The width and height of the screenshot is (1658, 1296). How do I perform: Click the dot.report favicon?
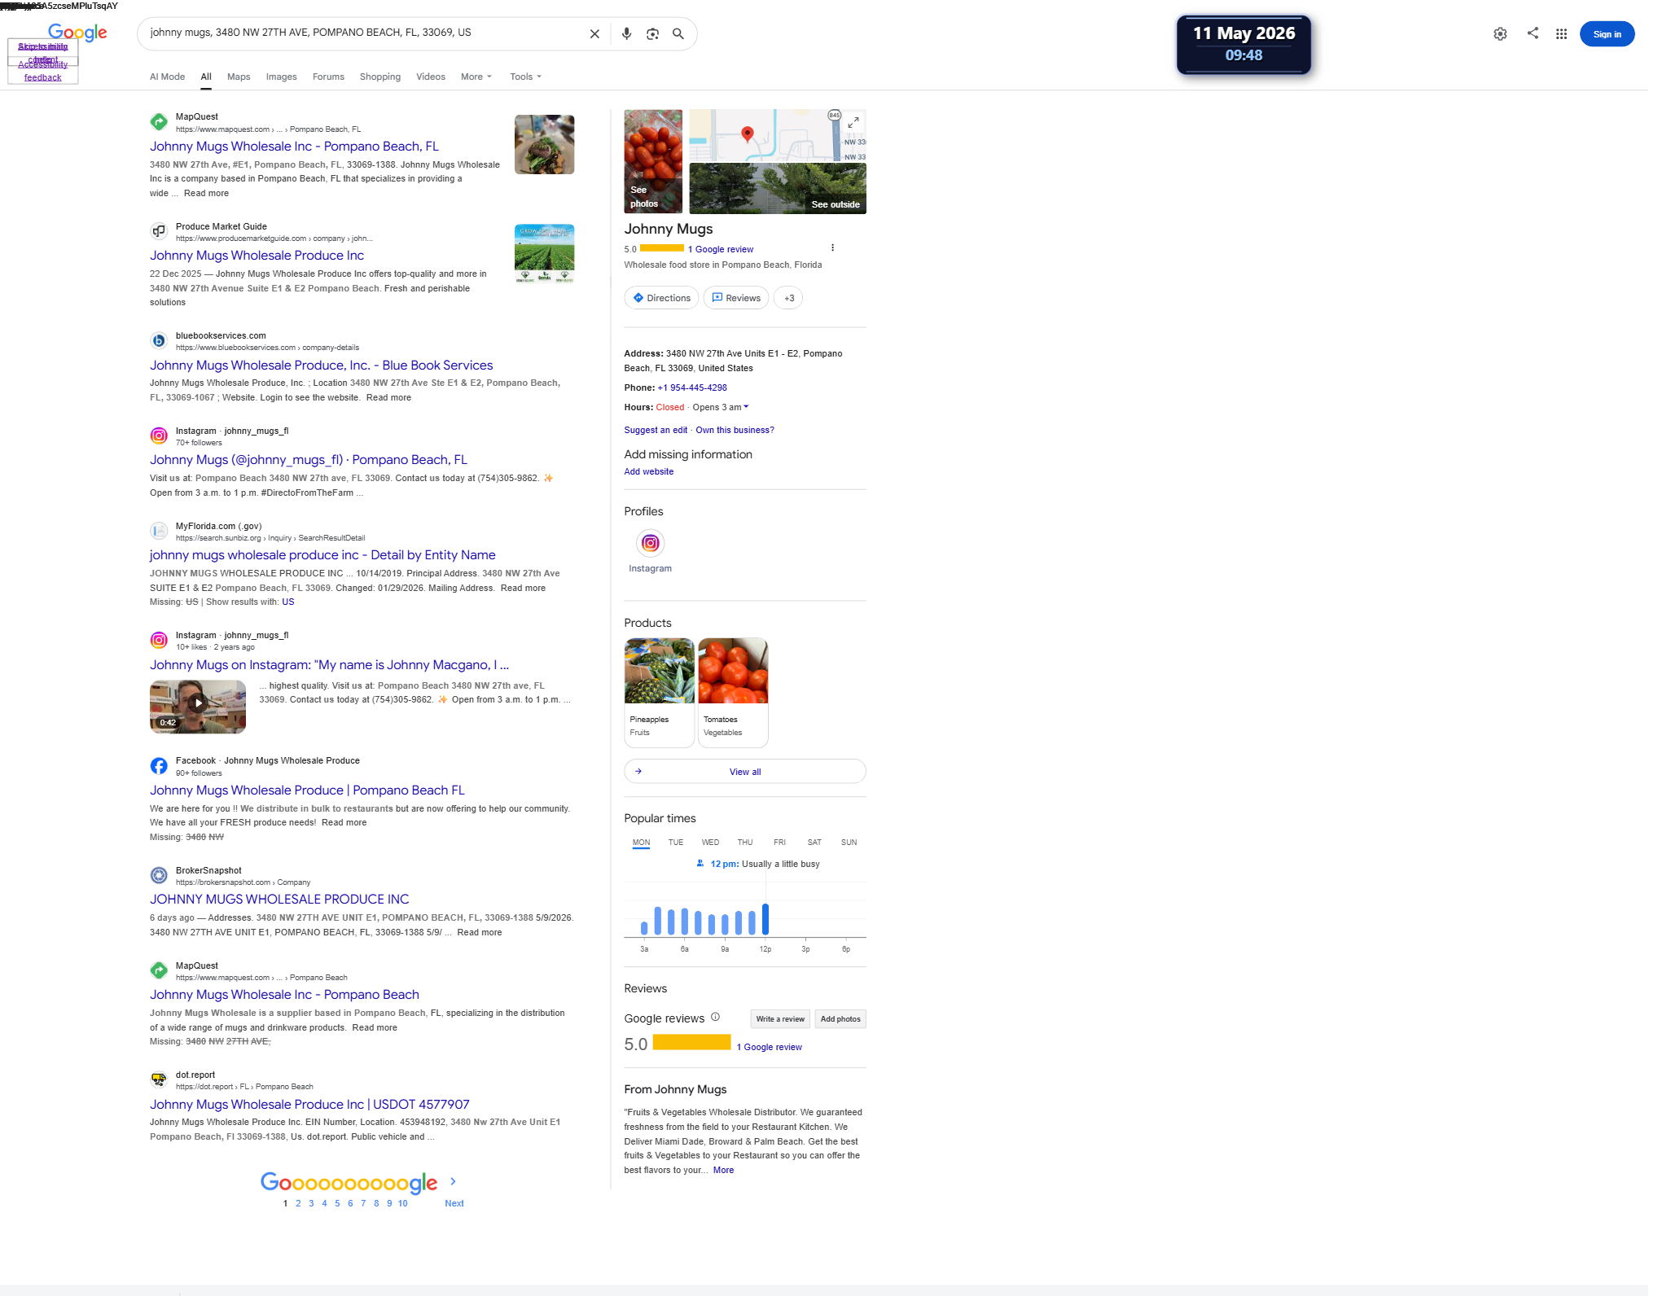(x=159, y=1080)
